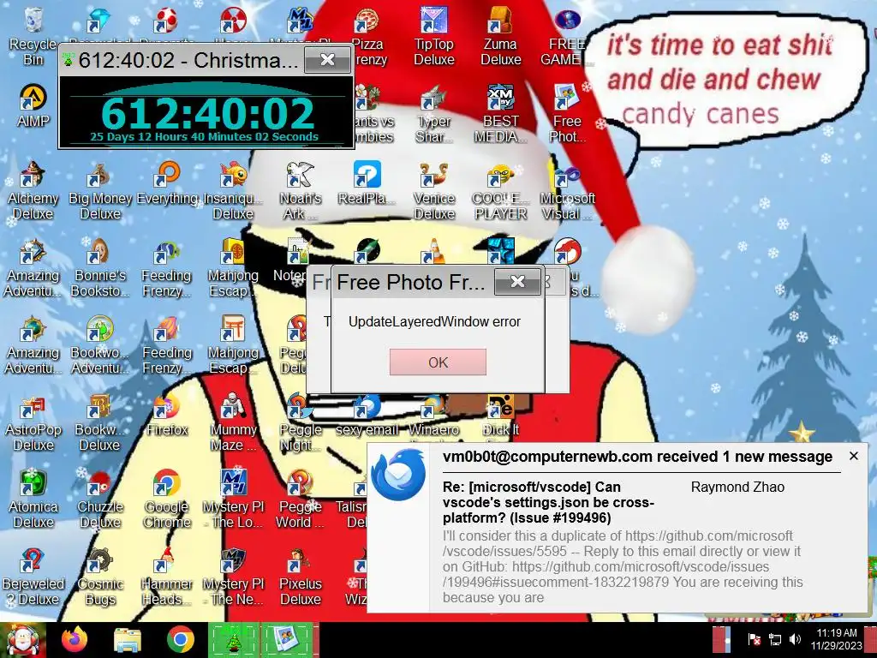Image resolution: width=877 pixels, height=658 pixels.
Task: Open Bookworm Adventures desktop shortcut
Action: point(100,346)
